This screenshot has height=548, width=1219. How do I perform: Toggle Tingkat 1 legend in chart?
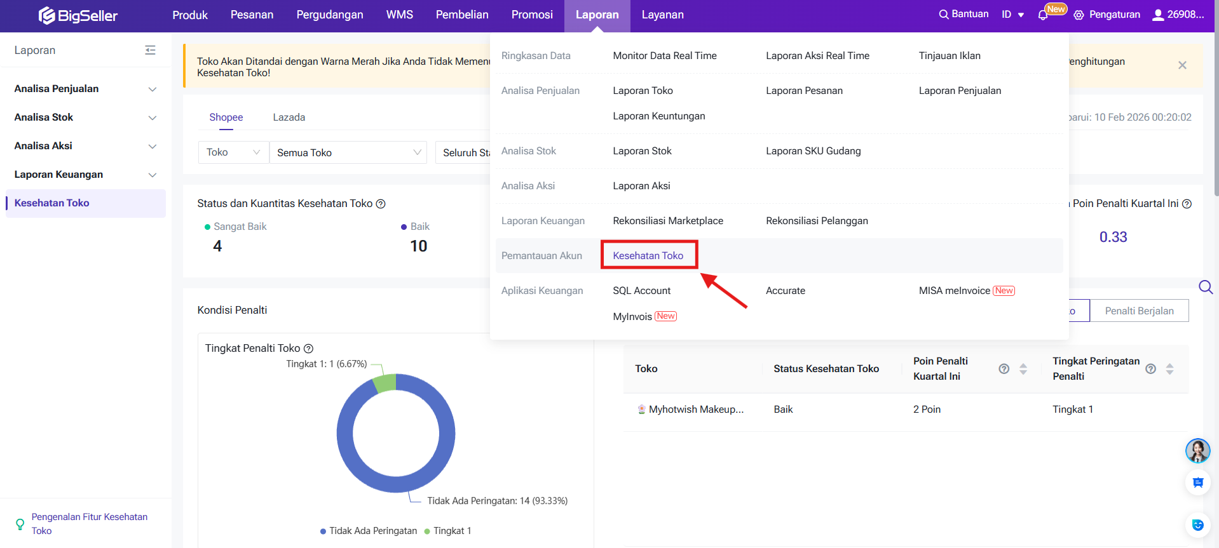click(447, 531)
